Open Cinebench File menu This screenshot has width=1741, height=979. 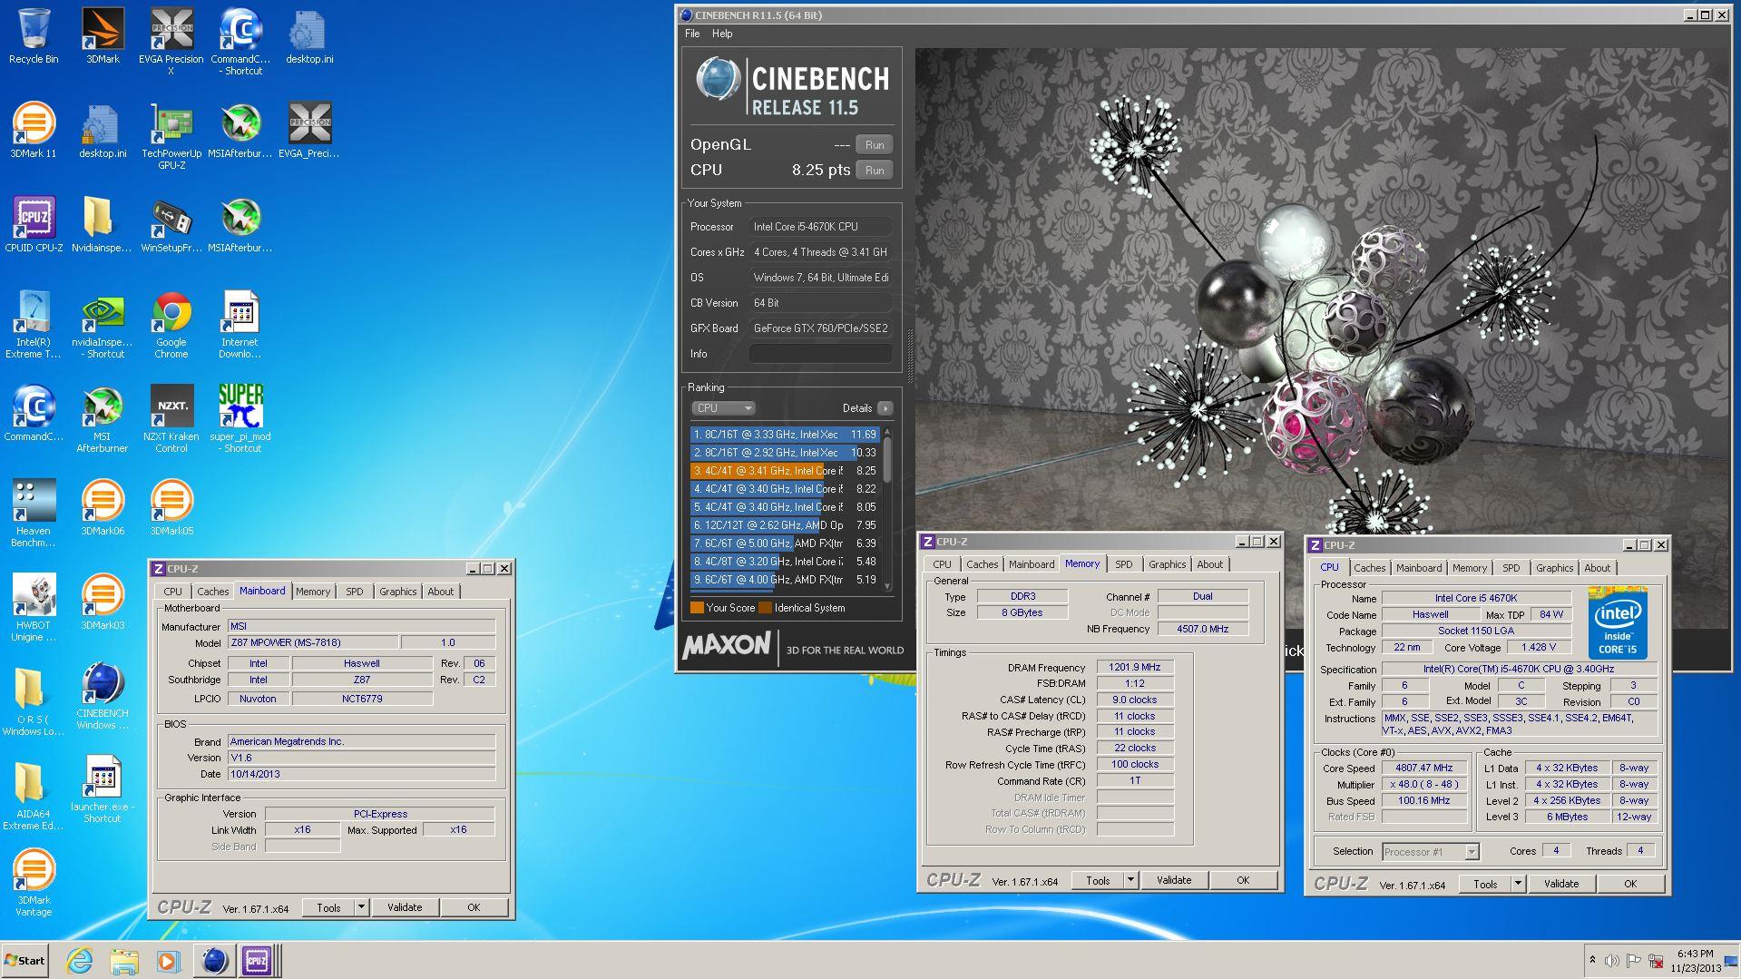click(x=692, y=34)
